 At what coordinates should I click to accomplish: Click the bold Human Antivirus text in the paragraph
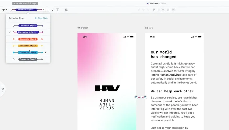click(170, 75)
